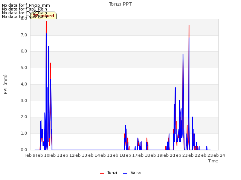241x180 pixels.
Task: Click the red Tonzi legend swatch
Action: point(102,173)
